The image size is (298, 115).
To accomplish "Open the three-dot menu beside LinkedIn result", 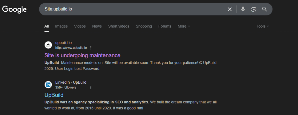I will (x=91, y=87).
